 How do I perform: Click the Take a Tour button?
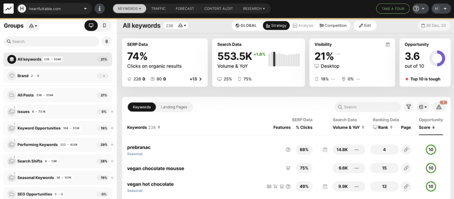click(392, 8)
